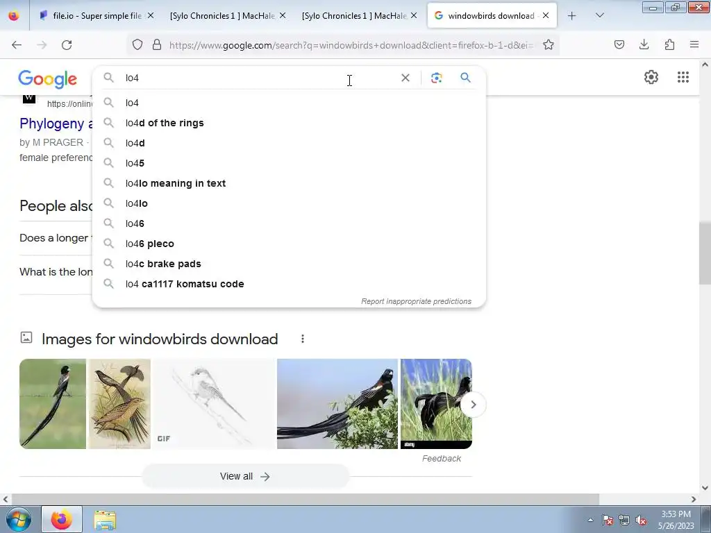
Task: Choose the first suggestion 'lo4'
Action: (x=289, y=103)
